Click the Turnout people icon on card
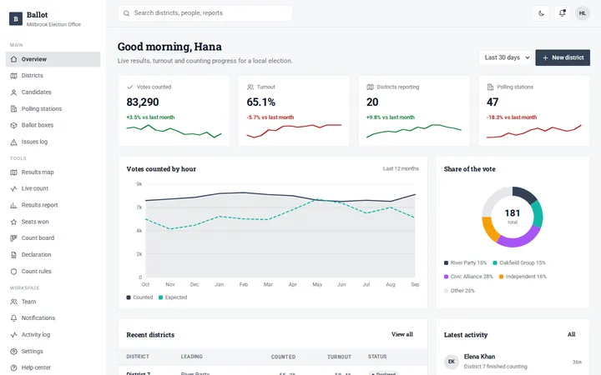This screenshot has height=375, width=601. point(250,87)
